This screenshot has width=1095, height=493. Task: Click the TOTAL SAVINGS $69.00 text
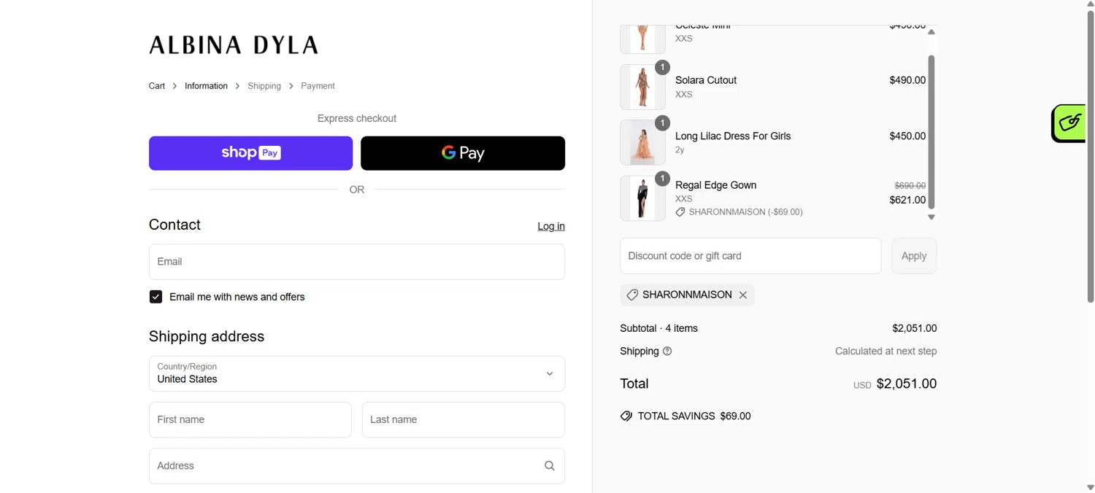tap(694, 416)
